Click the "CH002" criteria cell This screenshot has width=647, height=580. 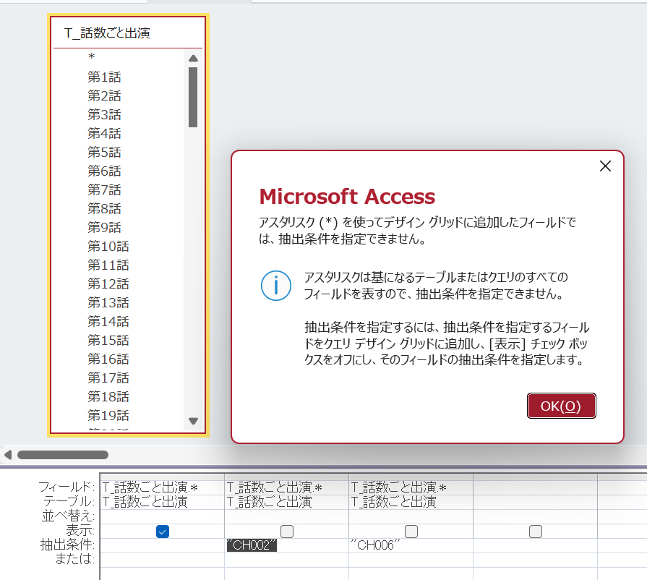(x=287, y=545)
